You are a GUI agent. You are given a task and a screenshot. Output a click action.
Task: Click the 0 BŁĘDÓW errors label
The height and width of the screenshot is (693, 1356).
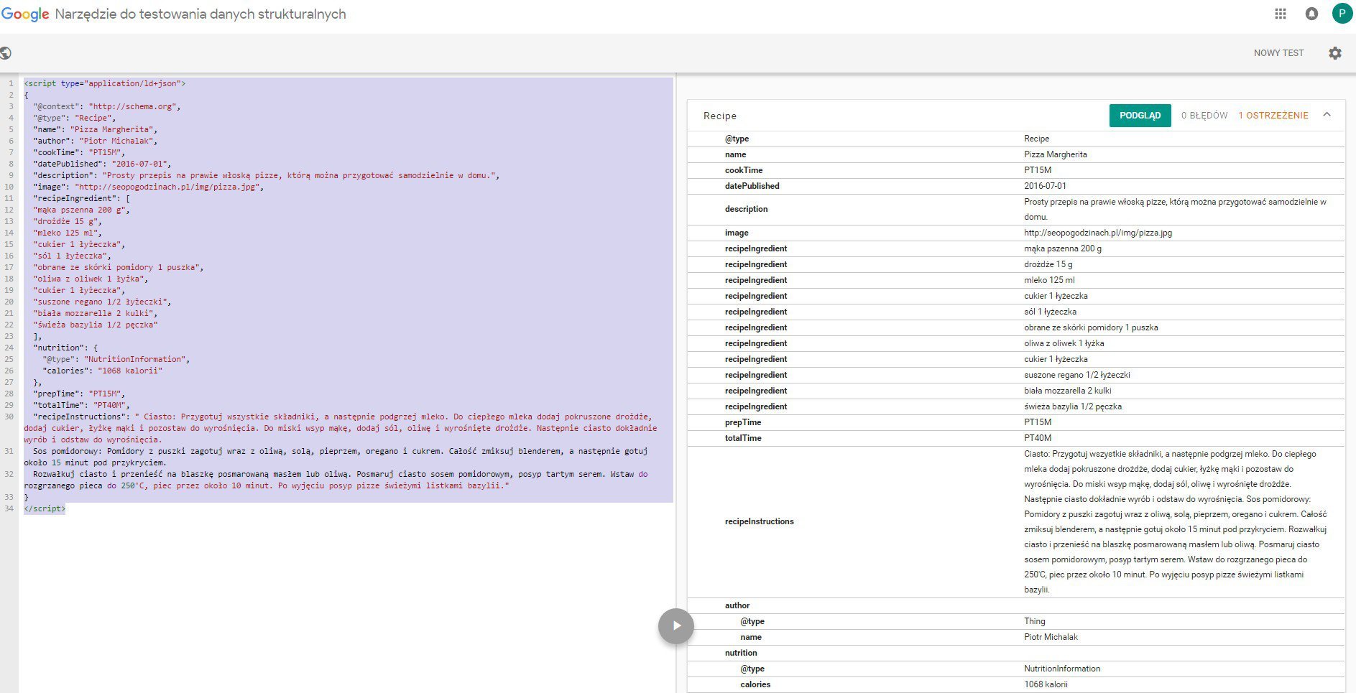point(1204,116)
